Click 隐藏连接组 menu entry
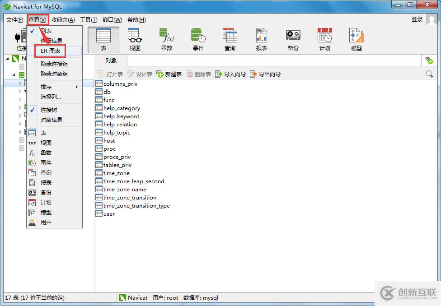The height and width of the screenshot is (306, 441). 55,64
